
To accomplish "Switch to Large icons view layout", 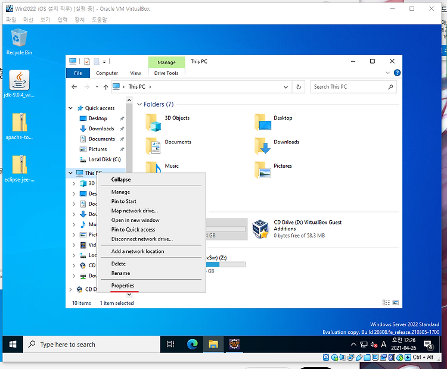I will click(395, 303).
